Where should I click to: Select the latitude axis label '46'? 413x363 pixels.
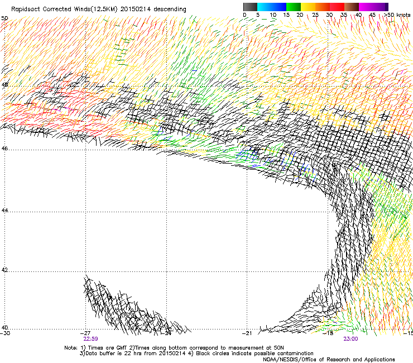4,149
